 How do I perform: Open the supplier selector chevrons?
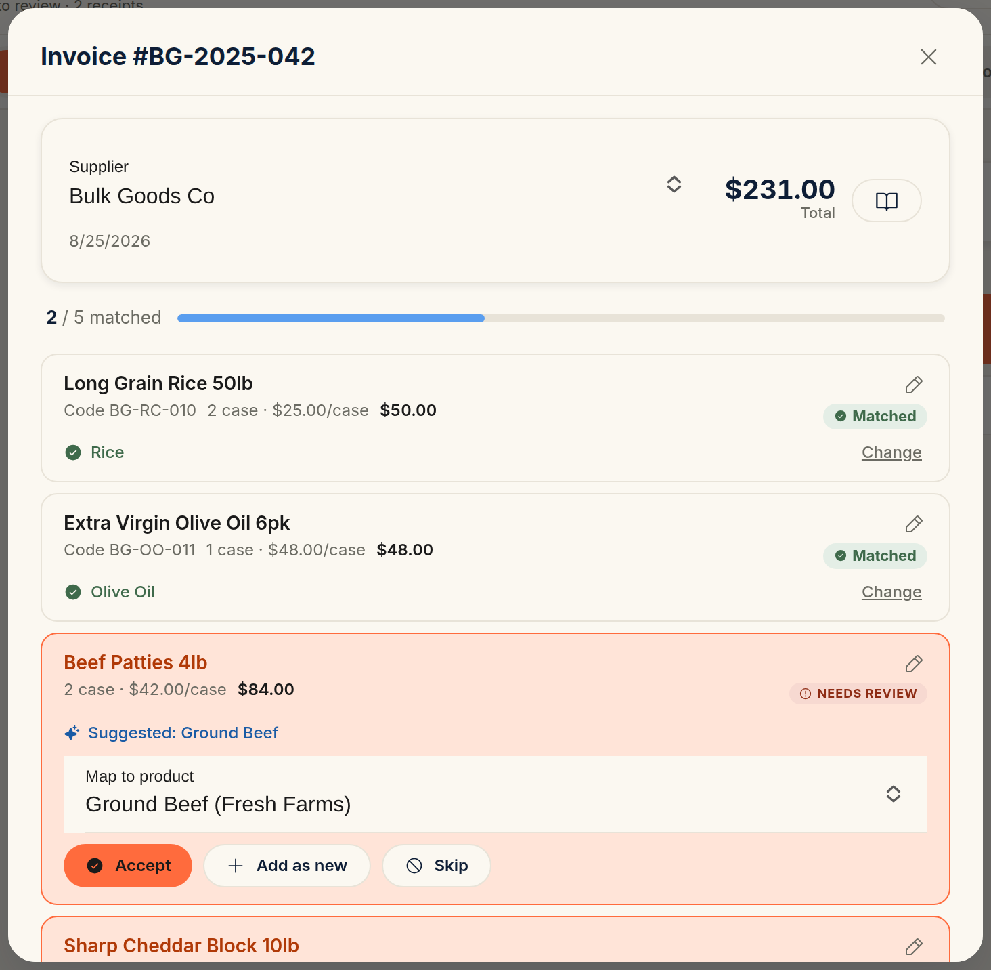674,184
